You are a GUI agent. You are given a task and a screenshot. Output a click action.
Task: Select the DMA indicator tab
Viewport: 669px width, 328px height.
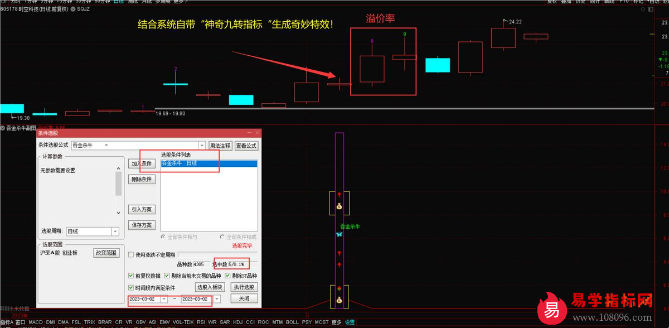click(x=63, y=322)
